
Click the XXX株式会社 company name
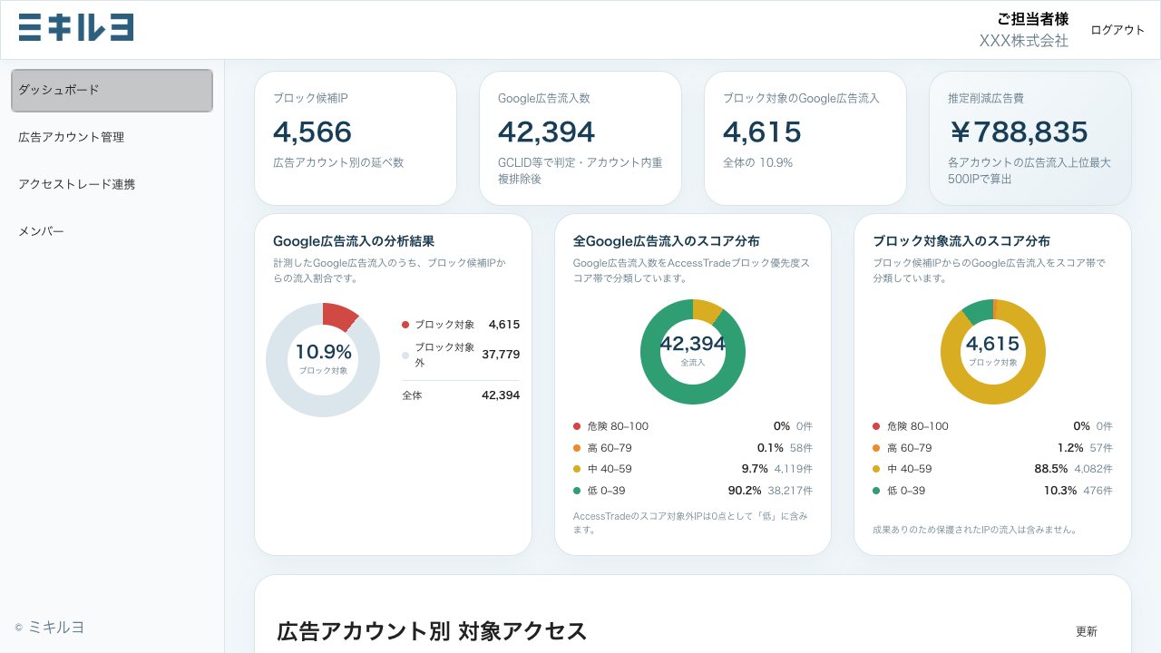(1024, 41)
